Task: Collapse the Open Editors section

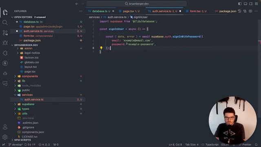Action: [x=12, y=17]
